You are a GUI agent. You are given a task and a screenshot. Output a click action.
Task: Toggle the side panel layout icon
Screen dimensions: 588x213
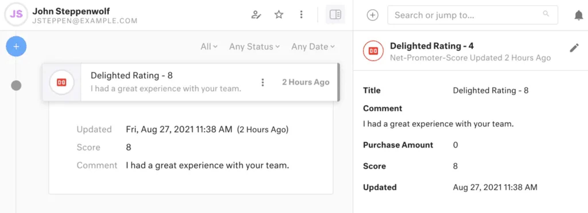[335, 14]
